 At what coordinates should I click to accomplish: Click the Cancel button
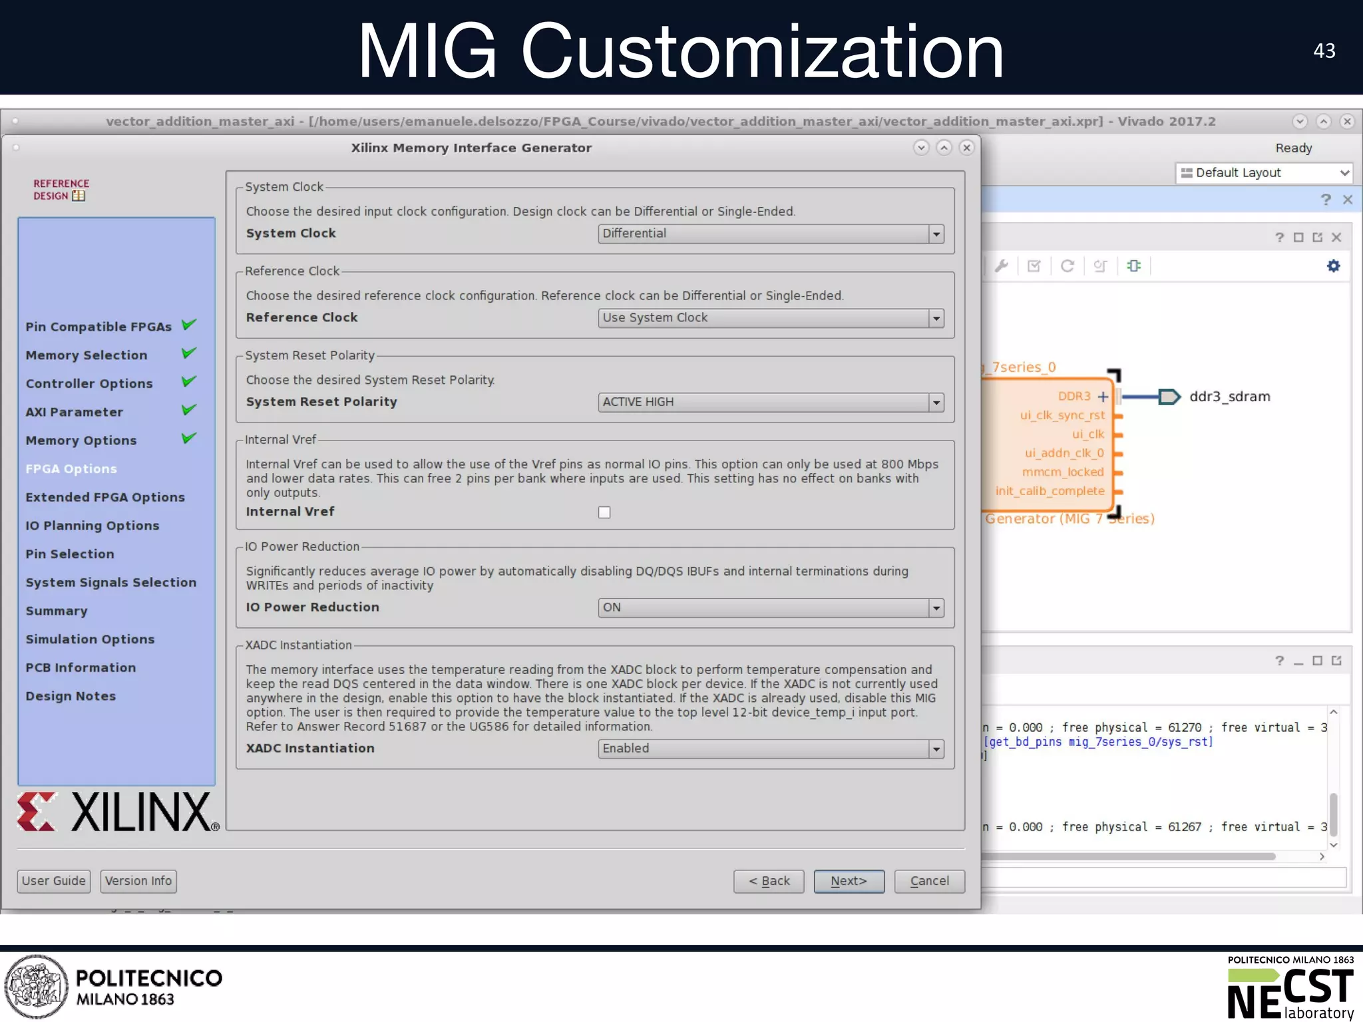click(x=930, y=882)
